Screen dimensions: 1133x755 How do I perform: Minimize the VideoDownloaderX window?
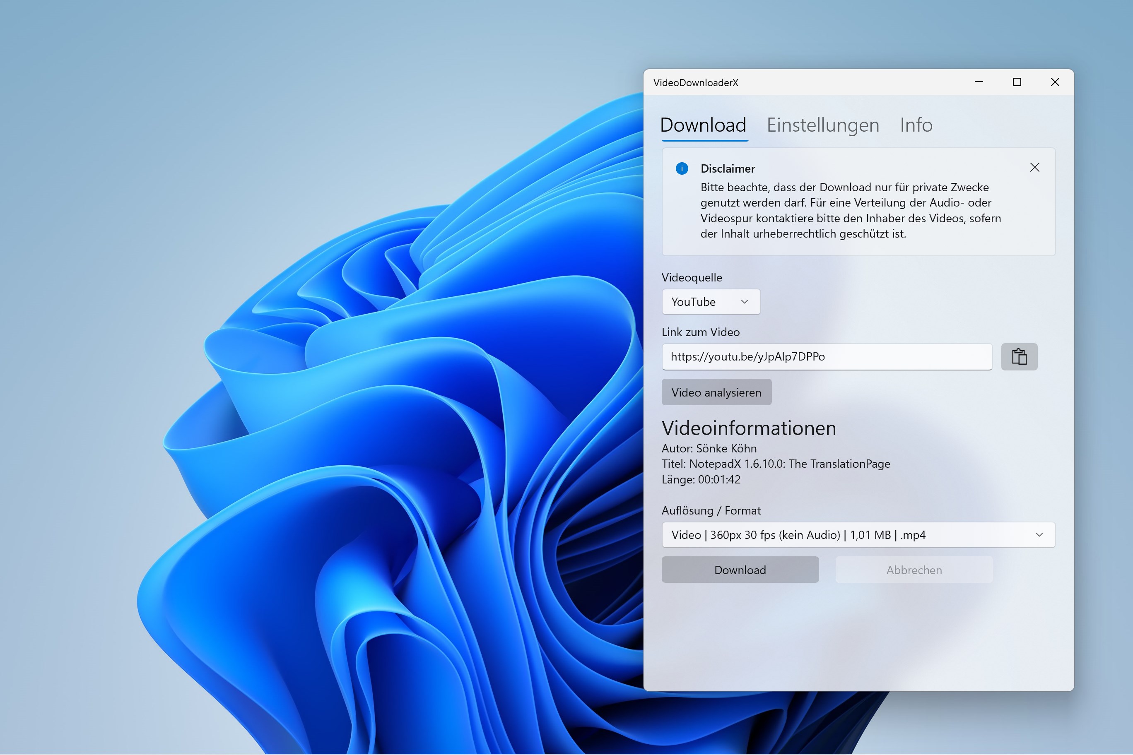click(x=979, y=82)
